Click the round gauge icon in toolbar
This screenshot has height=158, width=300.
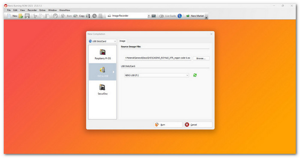click(x=55, y=16)
